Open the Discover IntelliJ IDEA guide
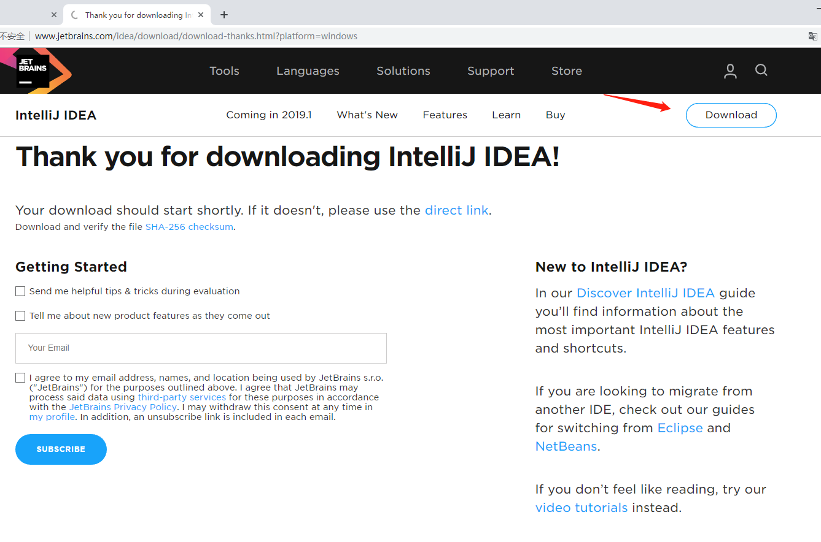This screenshot has height=542, width=821. click(645, 293)
